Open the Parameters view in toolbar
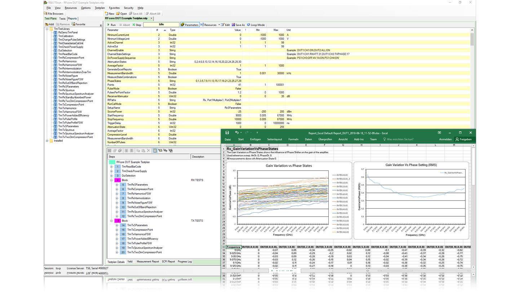 pyautogui.click(x=190, y=25)
